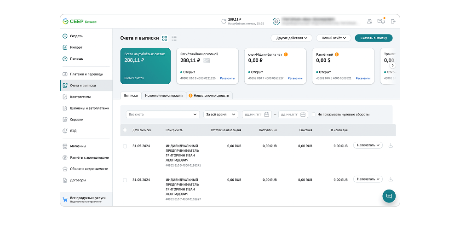Switch to 'Исполненные операции' tab
The width and height of the screenshot is (460, 225).
coord(164,96)
